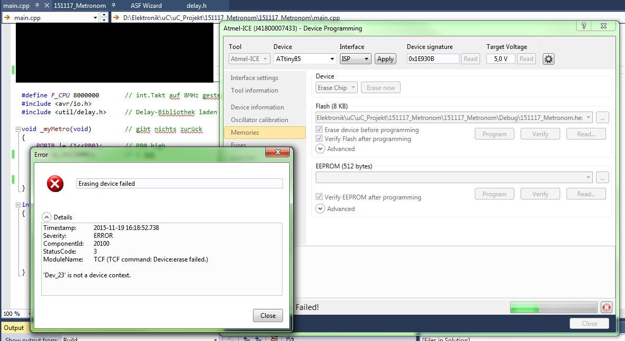Viewport: 625px width, 341px height.
Task: Switch to the delay.h tab
Action: pos(197,6)
